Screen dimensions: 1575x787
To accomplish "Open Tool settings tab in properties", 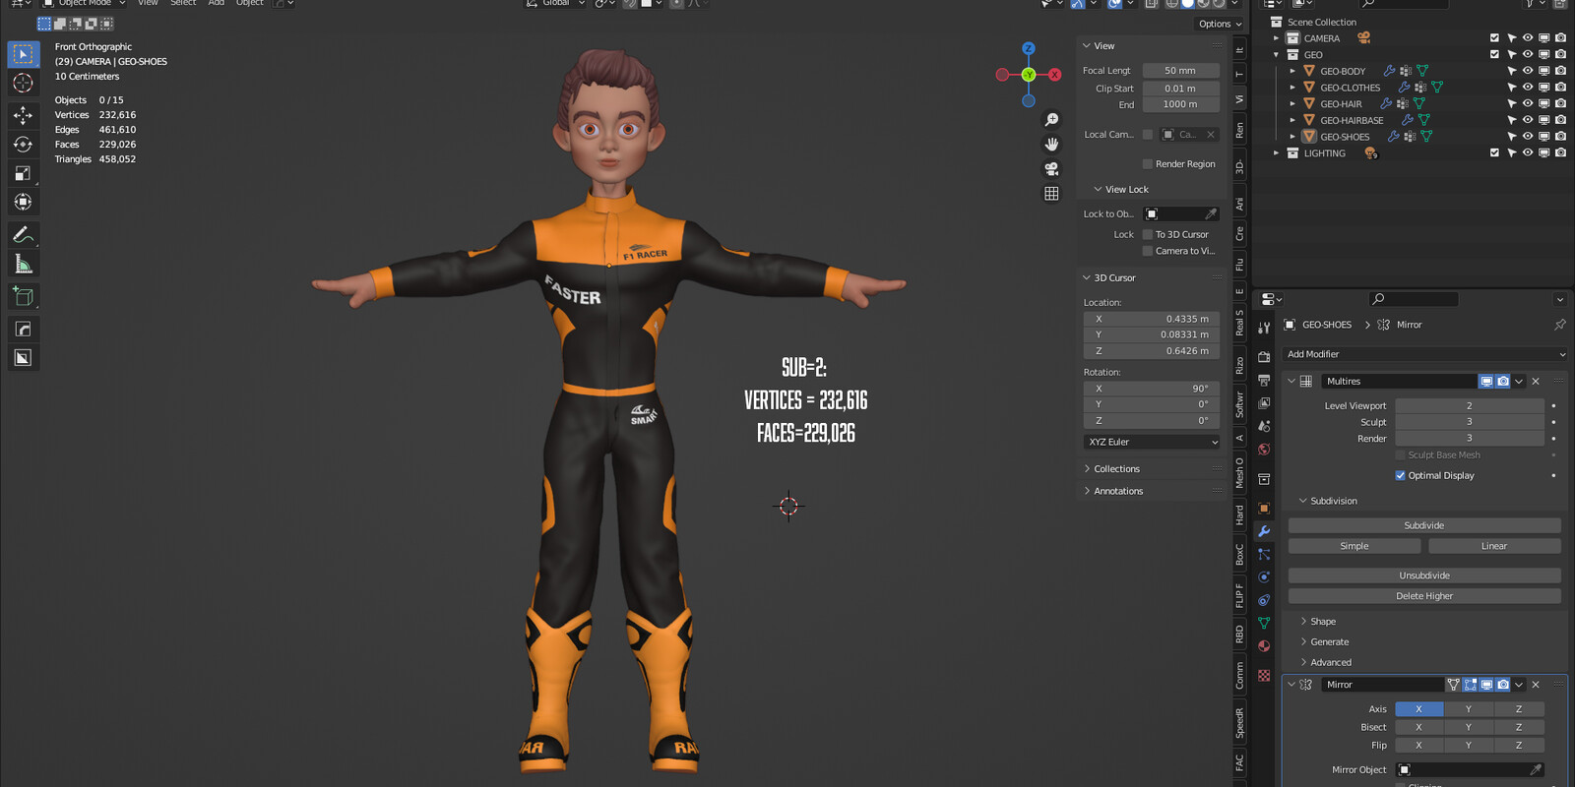I will [x=1264, y=328].
